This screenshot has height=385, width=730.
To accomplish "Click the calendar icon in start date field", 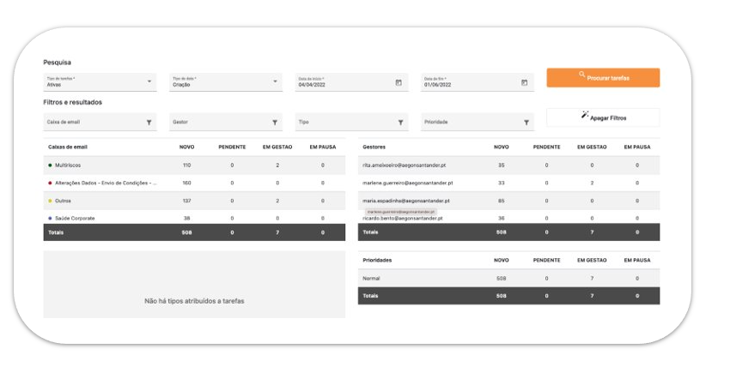I will click(398, 82).
